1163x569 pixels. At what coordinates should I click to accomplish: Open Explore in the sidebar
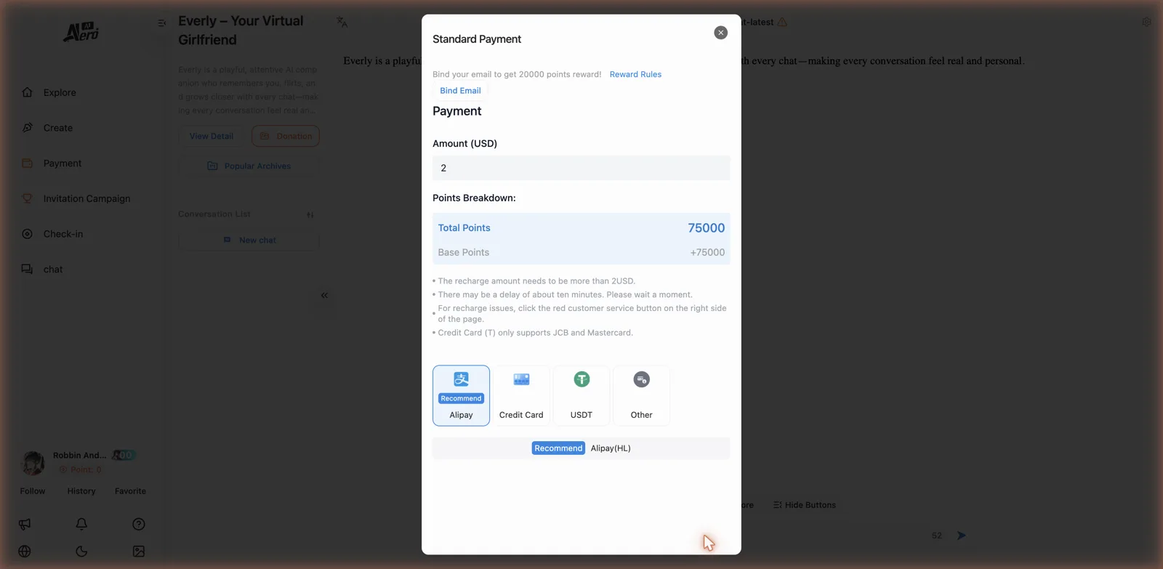pyautogui.click(x=60, y=92)
